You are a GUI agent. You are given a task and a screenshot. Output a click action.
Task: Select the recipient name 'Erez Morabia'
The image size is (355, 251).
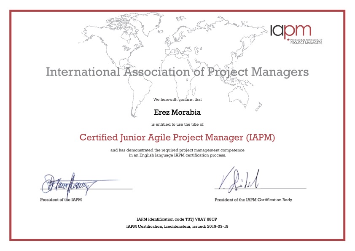click(x=177, y=112)
